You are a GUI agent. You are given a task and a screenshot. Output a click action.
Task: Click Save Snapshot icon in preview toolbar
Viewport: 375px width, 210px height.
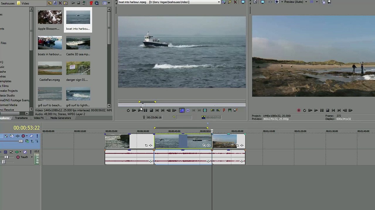(x=329, y=2)
